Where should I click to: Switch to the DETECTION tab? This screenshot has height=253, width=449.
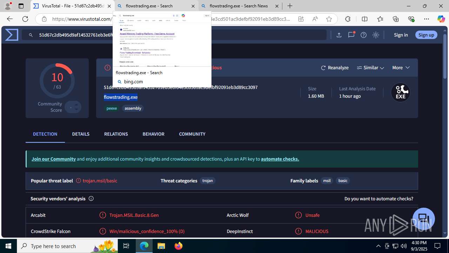click(45, 134)
